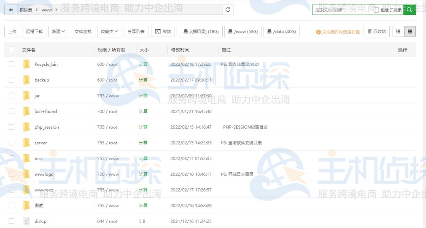
Task: Jump to the /www (53G) disk
Action: [243, 31]
